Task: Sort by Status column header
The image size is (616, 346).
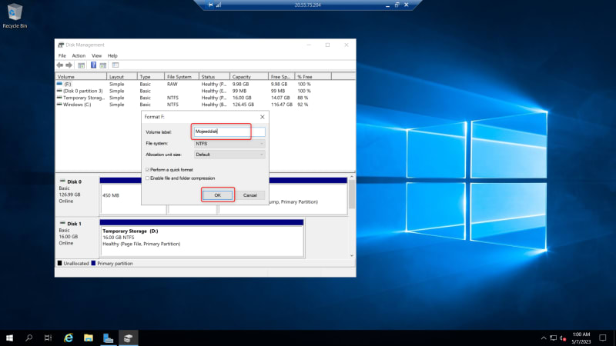Action: tap(214, 76)
